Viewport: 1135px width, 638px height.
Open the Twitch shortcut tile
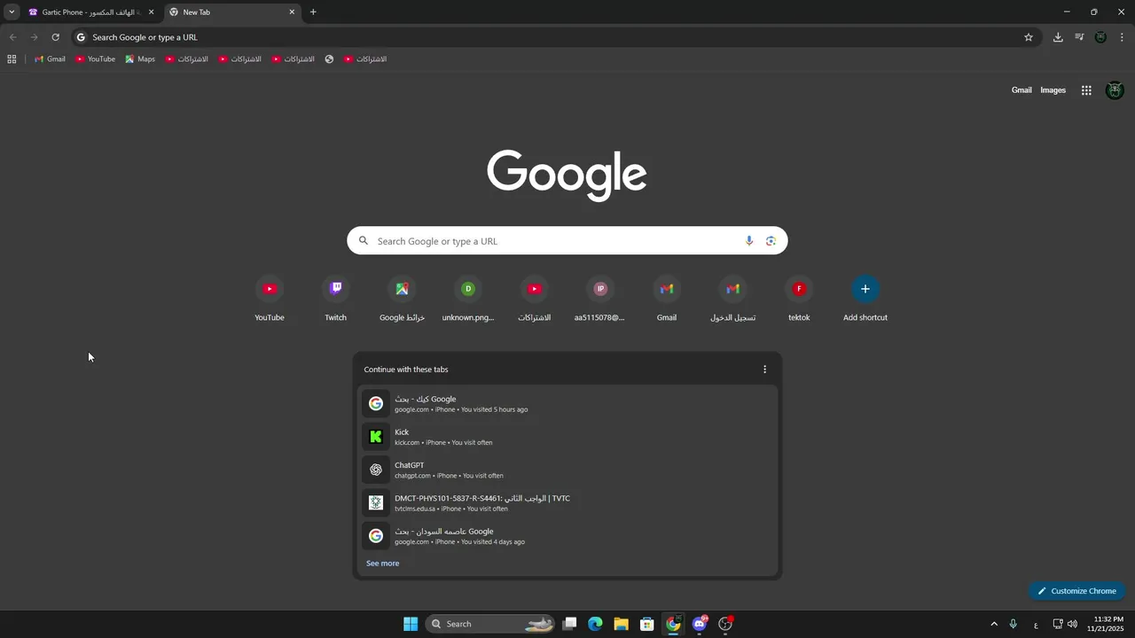pyautogui.click(x=335, y=300)
